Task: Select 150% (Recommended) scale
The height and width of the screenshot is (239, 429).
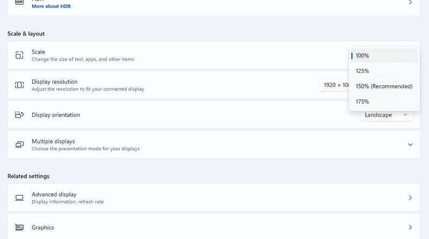Action: tap(383, 86)
